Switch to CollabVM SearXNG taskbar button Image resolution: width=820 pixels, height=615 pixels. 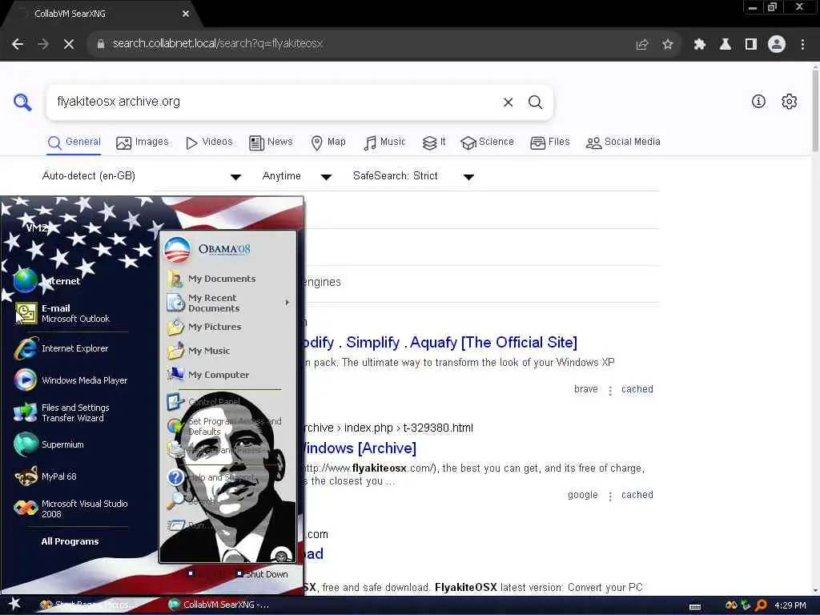coord(219,605)
